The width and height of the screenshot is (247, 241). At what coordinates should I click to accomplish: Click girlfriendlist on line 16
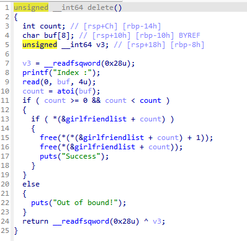pos(105,147)
